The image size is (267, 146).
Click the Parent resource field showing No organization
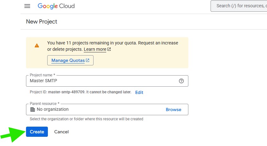(95, 109)
